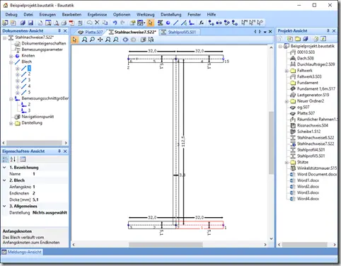
Task: Click the print toolbar icon
Action: [64, 23]
